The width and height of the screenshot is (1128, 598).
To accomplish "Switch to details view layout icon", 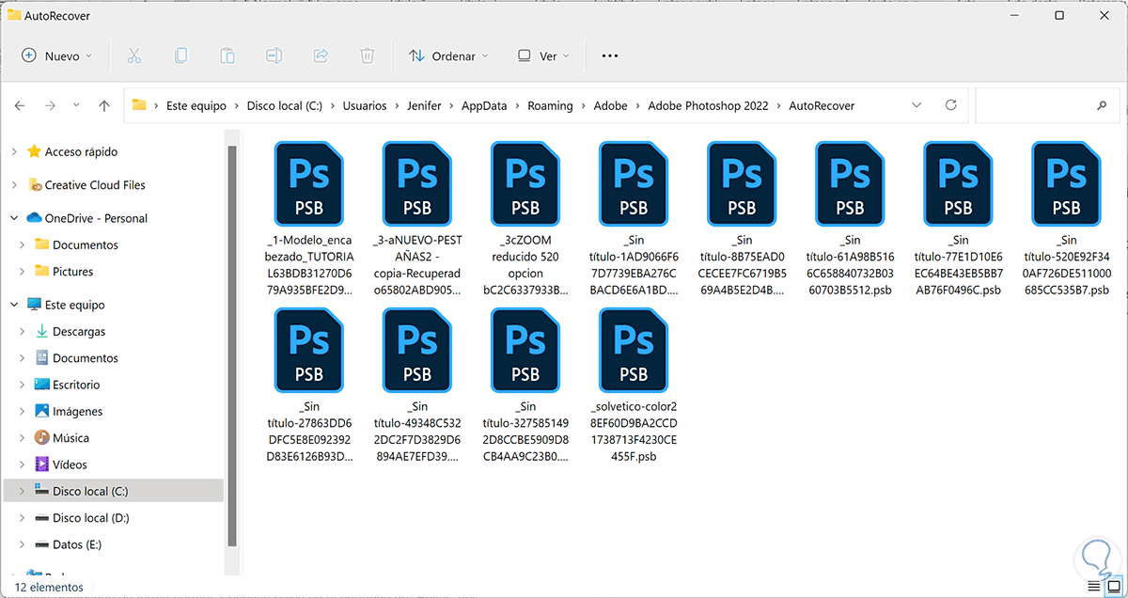I will tap(1093, 587).
